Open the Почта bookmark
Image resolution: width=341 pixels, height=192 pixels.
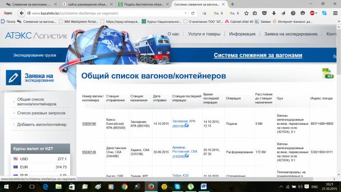click(x=8, y=21)
